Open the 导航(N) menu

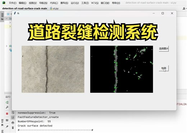tap(43, 3)
